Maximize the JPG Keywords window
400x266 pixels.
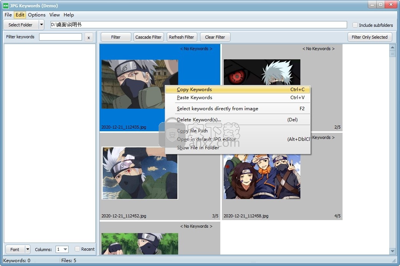pyautogui.click(x=380, y=5)
